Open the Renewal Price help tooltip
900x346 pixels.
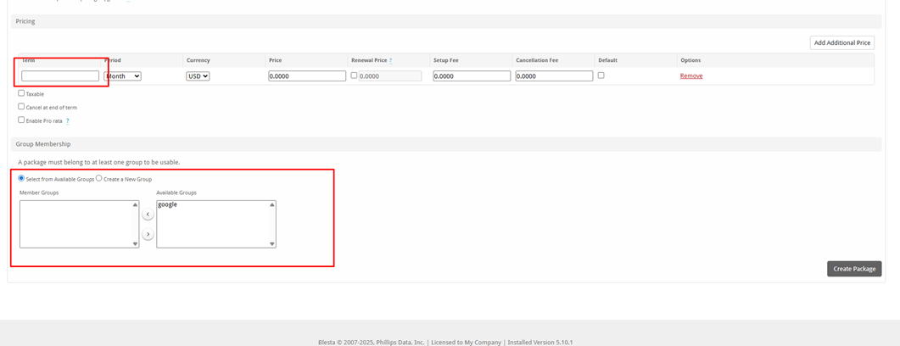pyautogui.click(x=390, y=61)
